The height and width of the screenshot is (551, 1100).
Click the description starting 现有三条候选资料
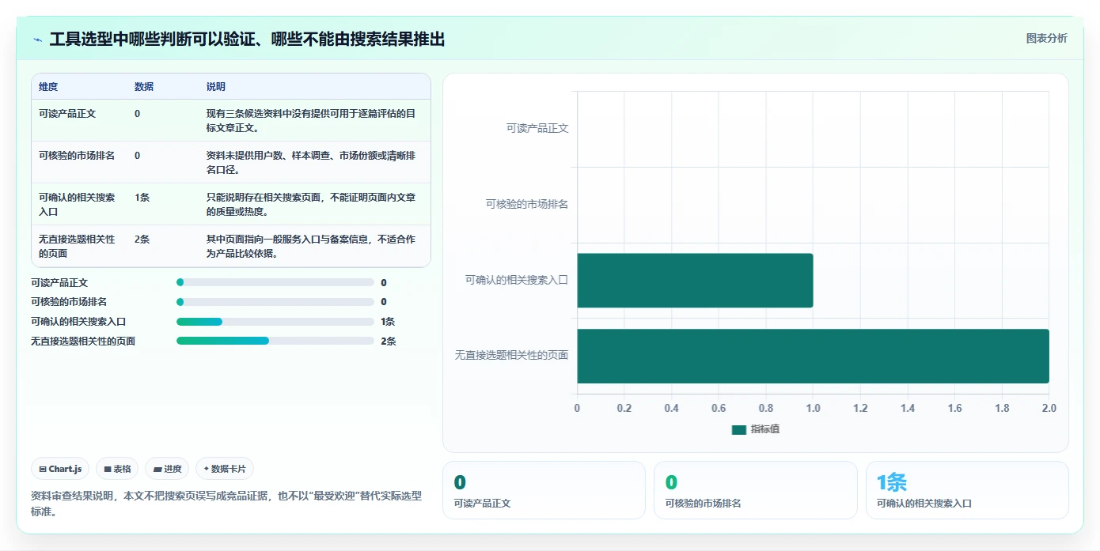[x=311, y=120]
